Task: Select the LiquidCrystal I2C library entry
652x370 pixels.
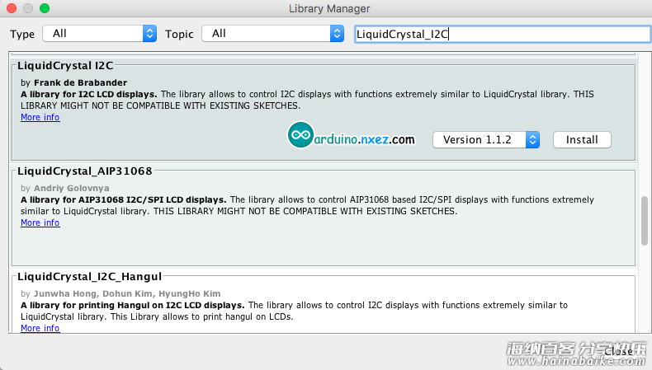Action: 324,110
